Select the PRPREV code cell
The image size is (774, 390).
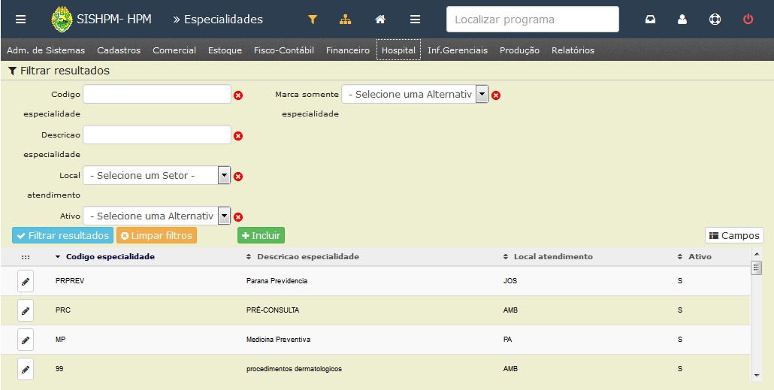[70, 281]
